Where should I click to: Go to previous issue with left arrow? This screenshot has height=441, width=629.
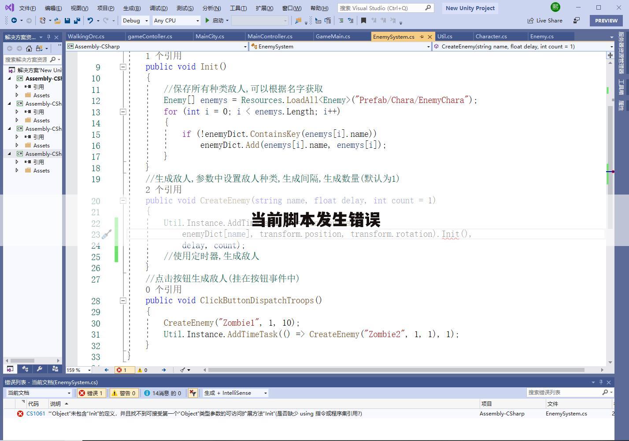107,370
